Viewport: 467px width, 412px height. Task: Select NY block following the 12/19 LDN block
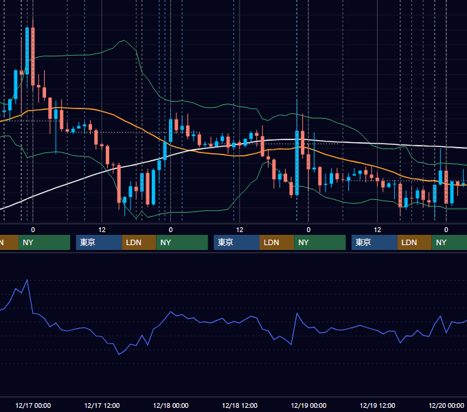[449, 242]
